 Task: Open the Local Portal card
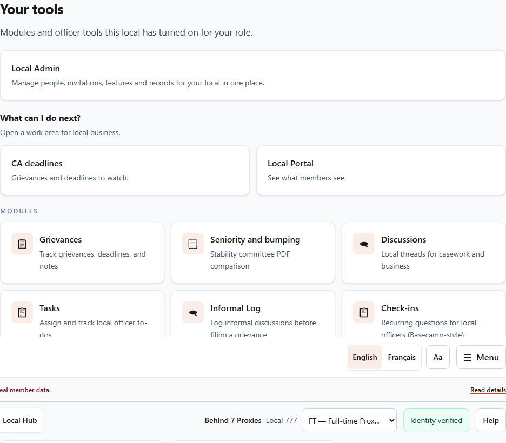pos(381,171)
